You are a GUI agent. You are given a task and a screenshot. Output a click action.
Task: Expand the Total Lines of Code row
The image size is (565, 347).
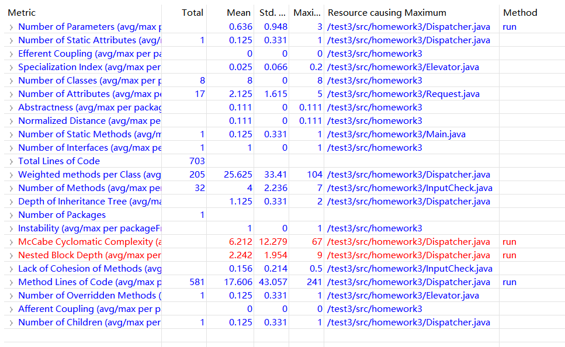coord(11,162)
